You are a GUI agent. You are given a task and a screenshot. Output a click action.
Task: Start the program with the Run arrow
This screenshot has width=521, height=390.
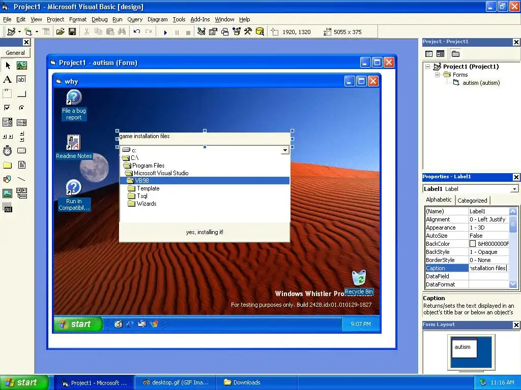coord(165,32)
